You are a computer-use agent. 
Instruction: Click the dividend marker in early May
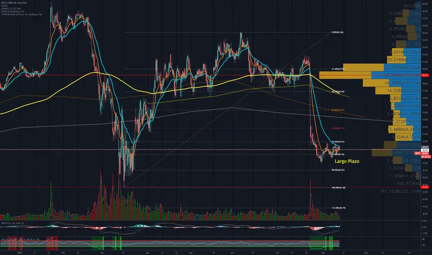(x=197, y=217)
